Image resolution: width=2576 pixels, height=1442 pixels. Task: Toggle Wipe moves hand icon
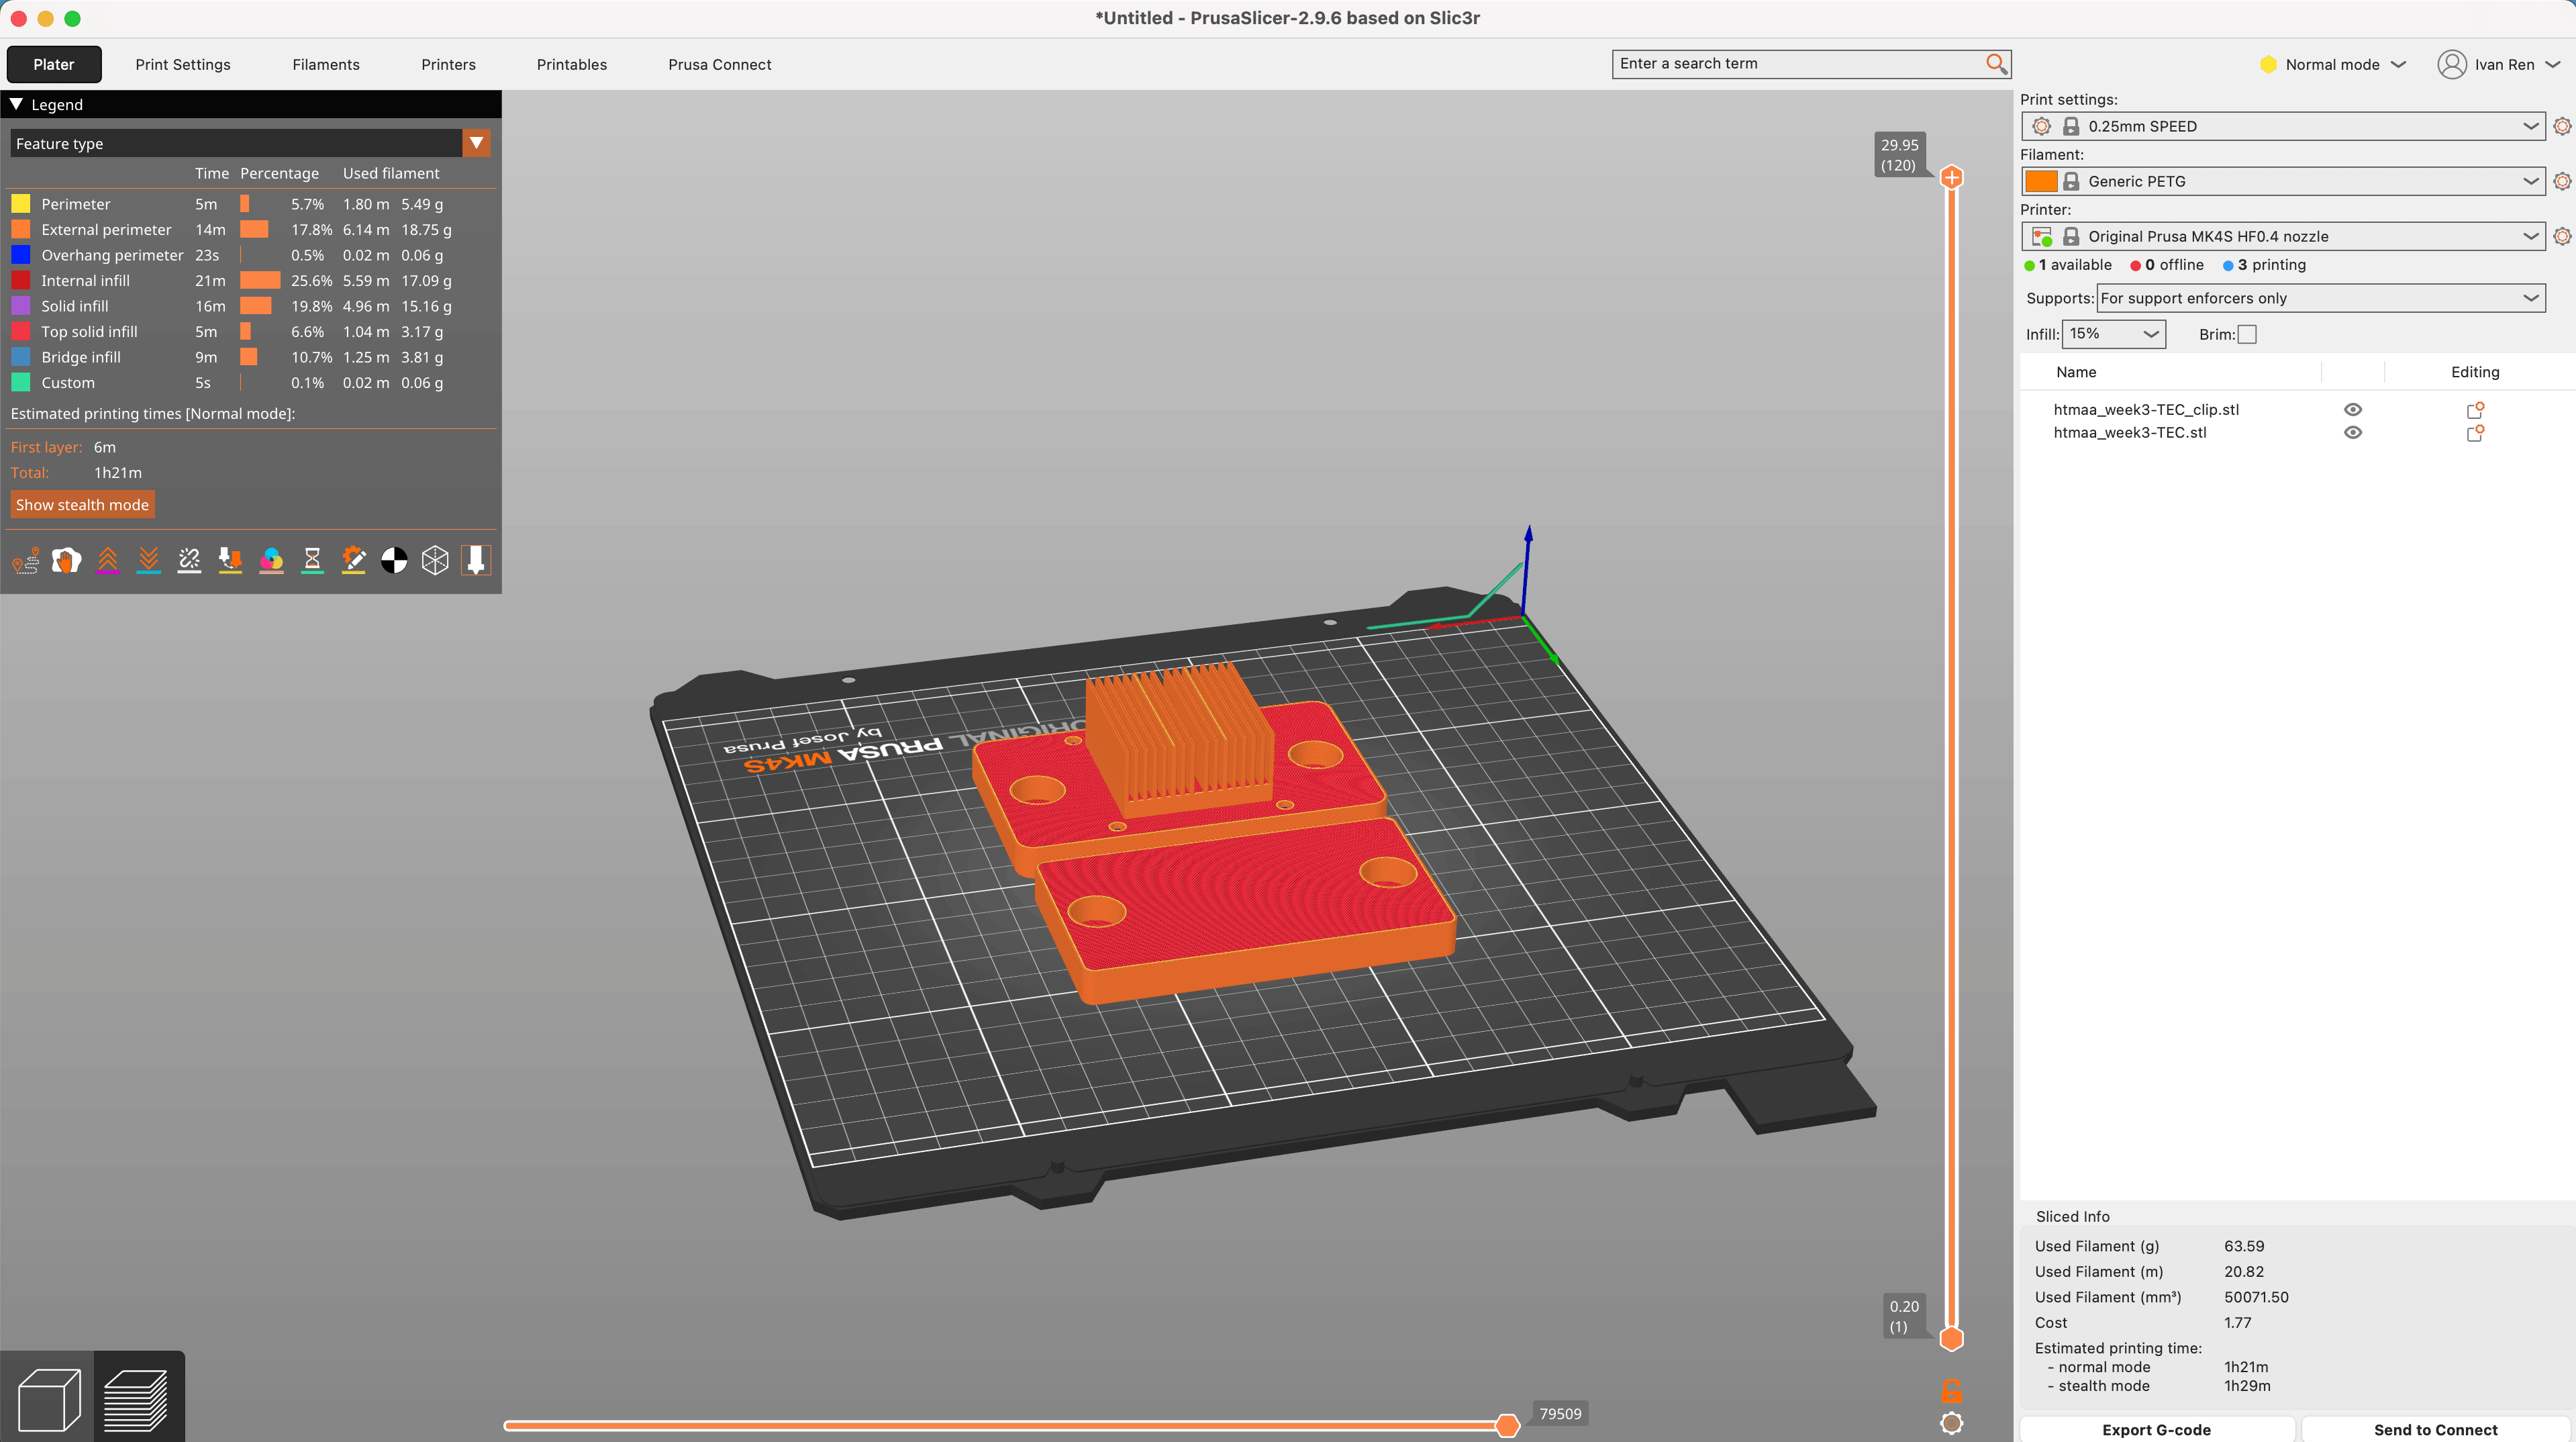coord(67,560)
